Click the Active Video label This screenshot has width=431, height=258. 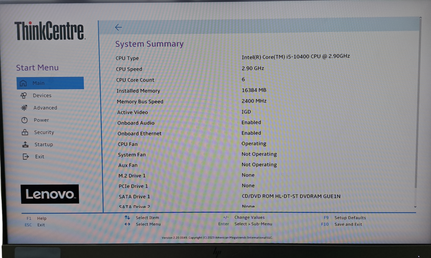pyautogui.click(x=132, y=112)
